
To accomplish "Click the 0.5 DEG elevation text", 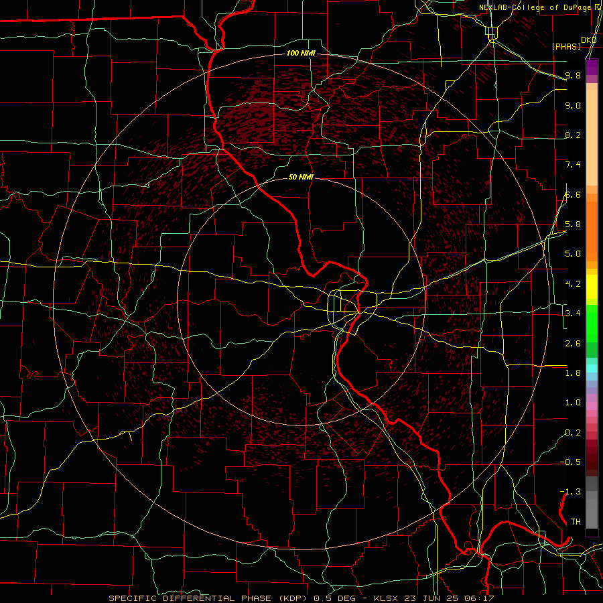I will tap(334, 598).
